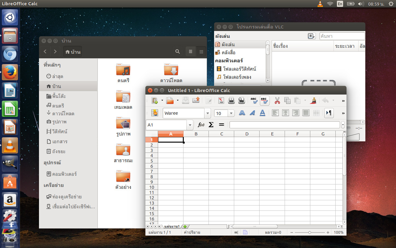Switch Files window to grid view
The width and height of the screenshot is (396, 248).
pyautogui.click(x=201, y=52)
